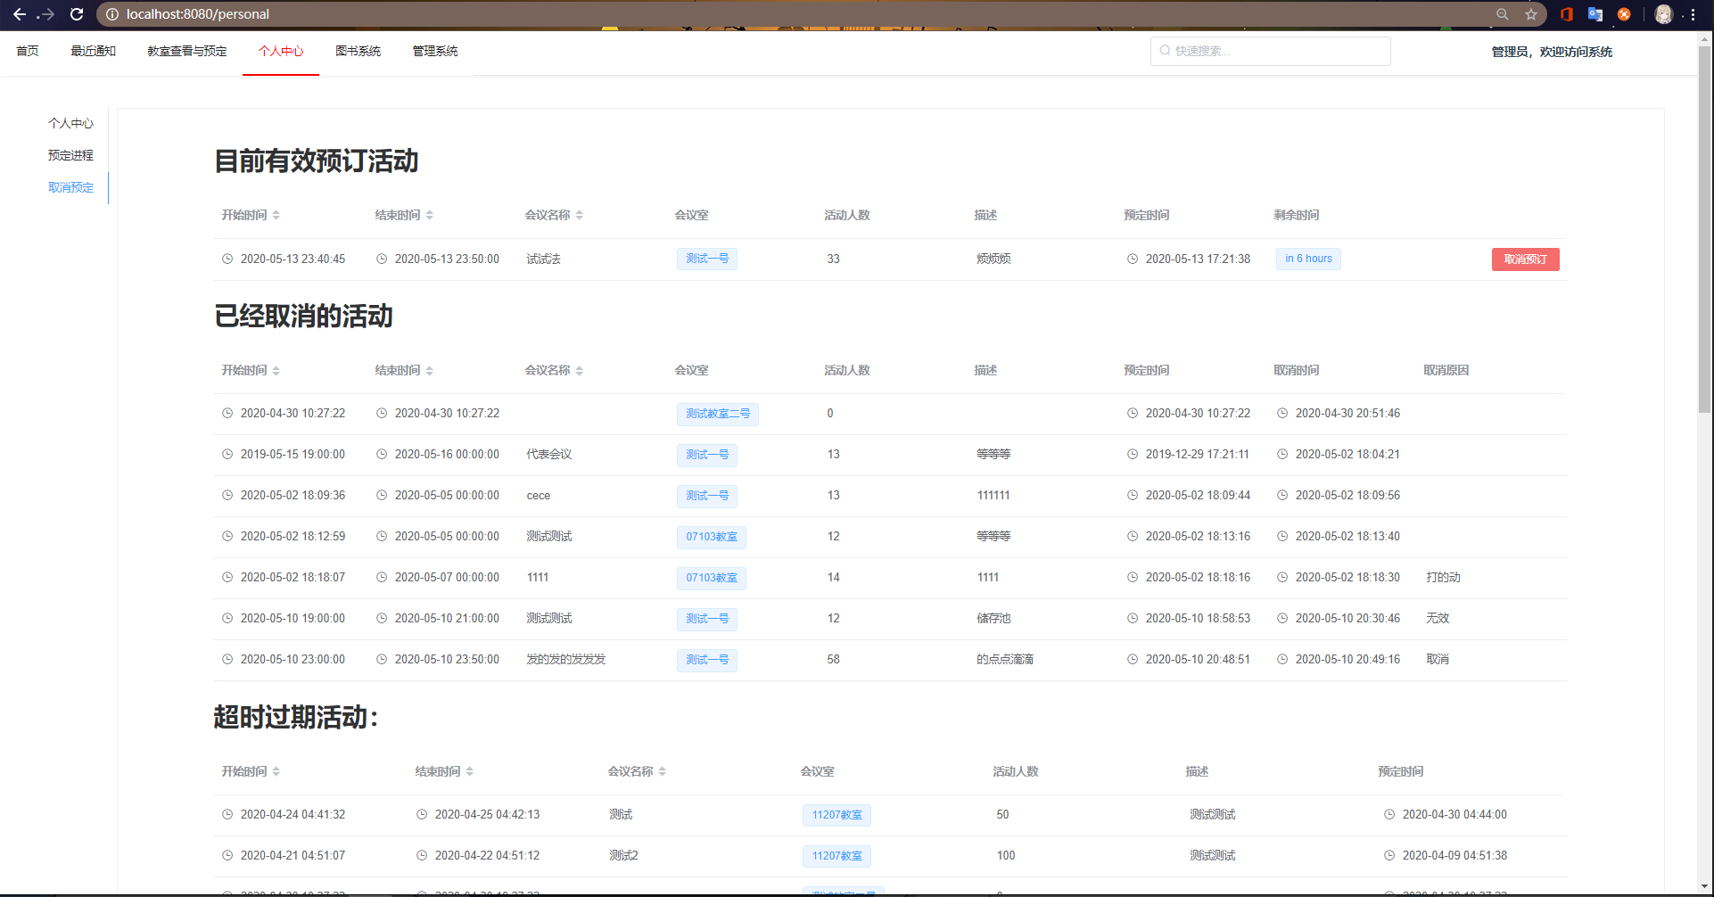The height and width of the screenshot is (897, 1714).
Task: Open 最近通知 nav tab
Action: pos(94,52)
